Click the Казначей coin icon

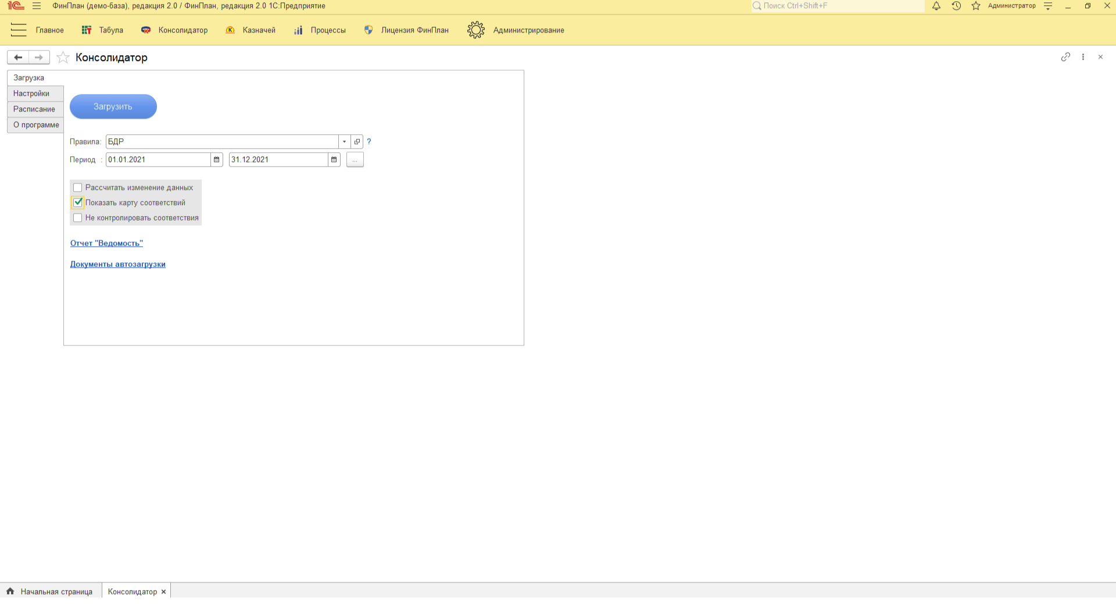[230, 30]
